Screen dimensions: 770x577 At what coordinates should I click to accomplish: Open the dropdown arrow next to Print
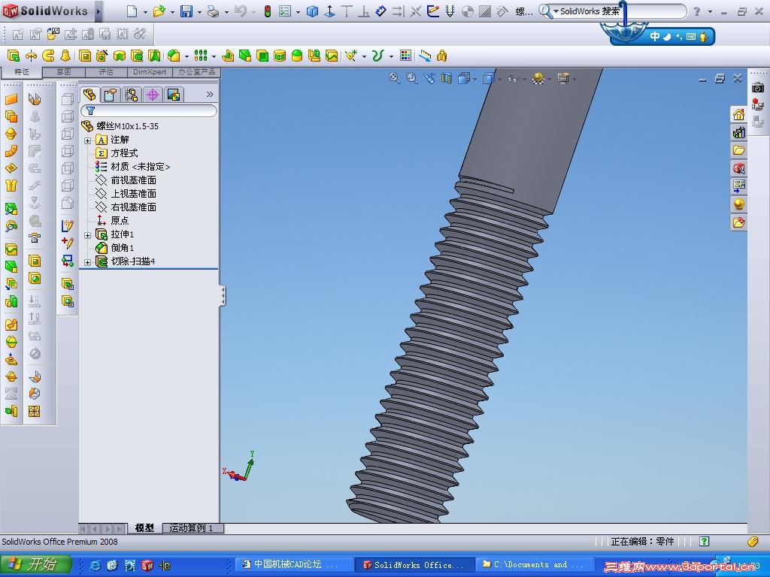(226, 12)
